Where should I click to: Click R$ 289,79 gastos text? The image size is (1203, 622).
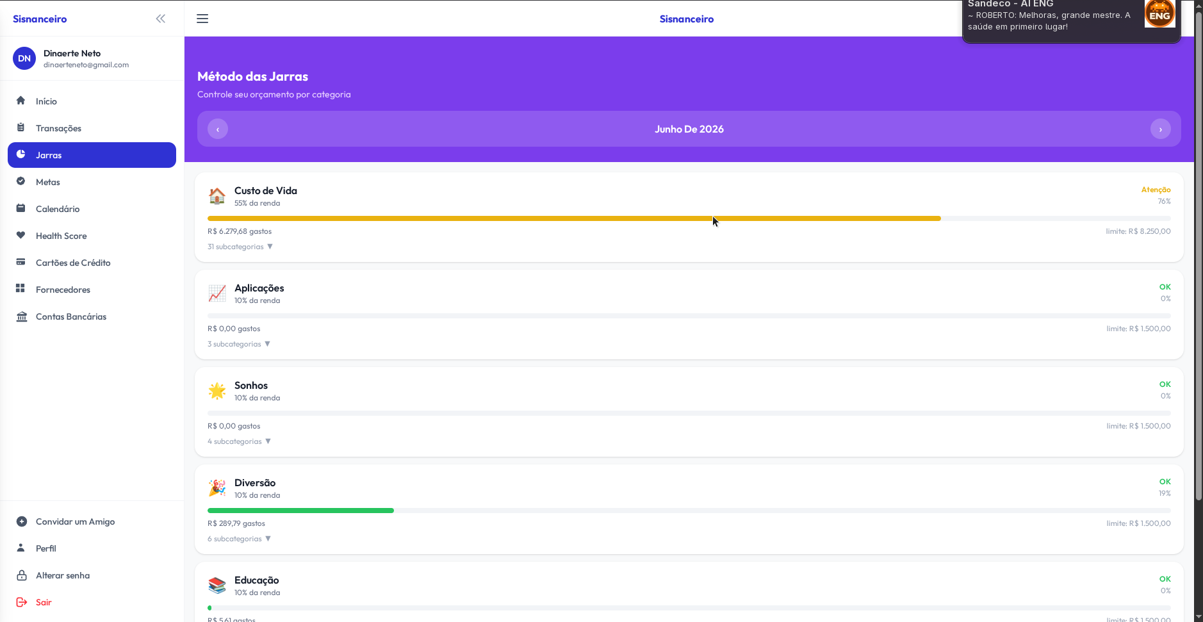[x=236, y=523]
